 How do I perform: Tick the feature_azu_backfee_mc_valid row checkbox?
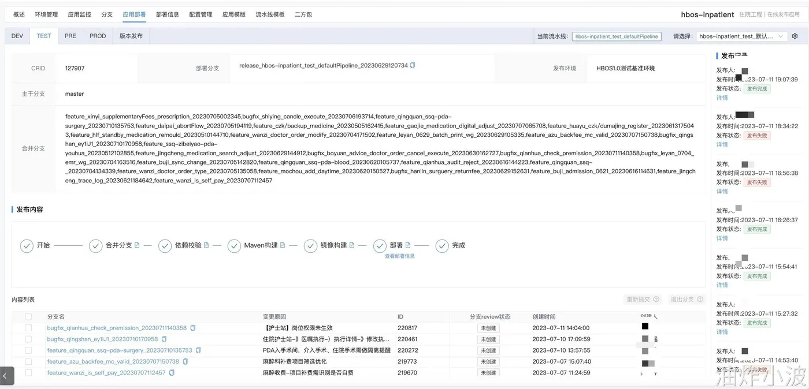click(x=28, y=362)
